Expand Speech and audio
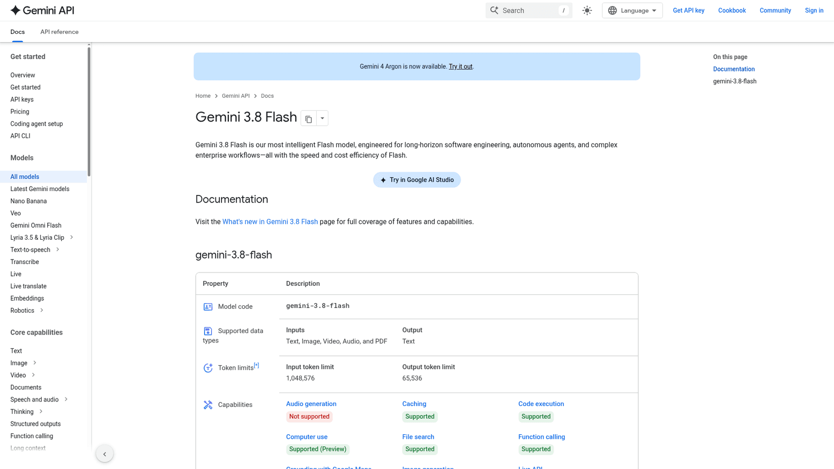Viewport: 834px width, 469px height. 66,400
